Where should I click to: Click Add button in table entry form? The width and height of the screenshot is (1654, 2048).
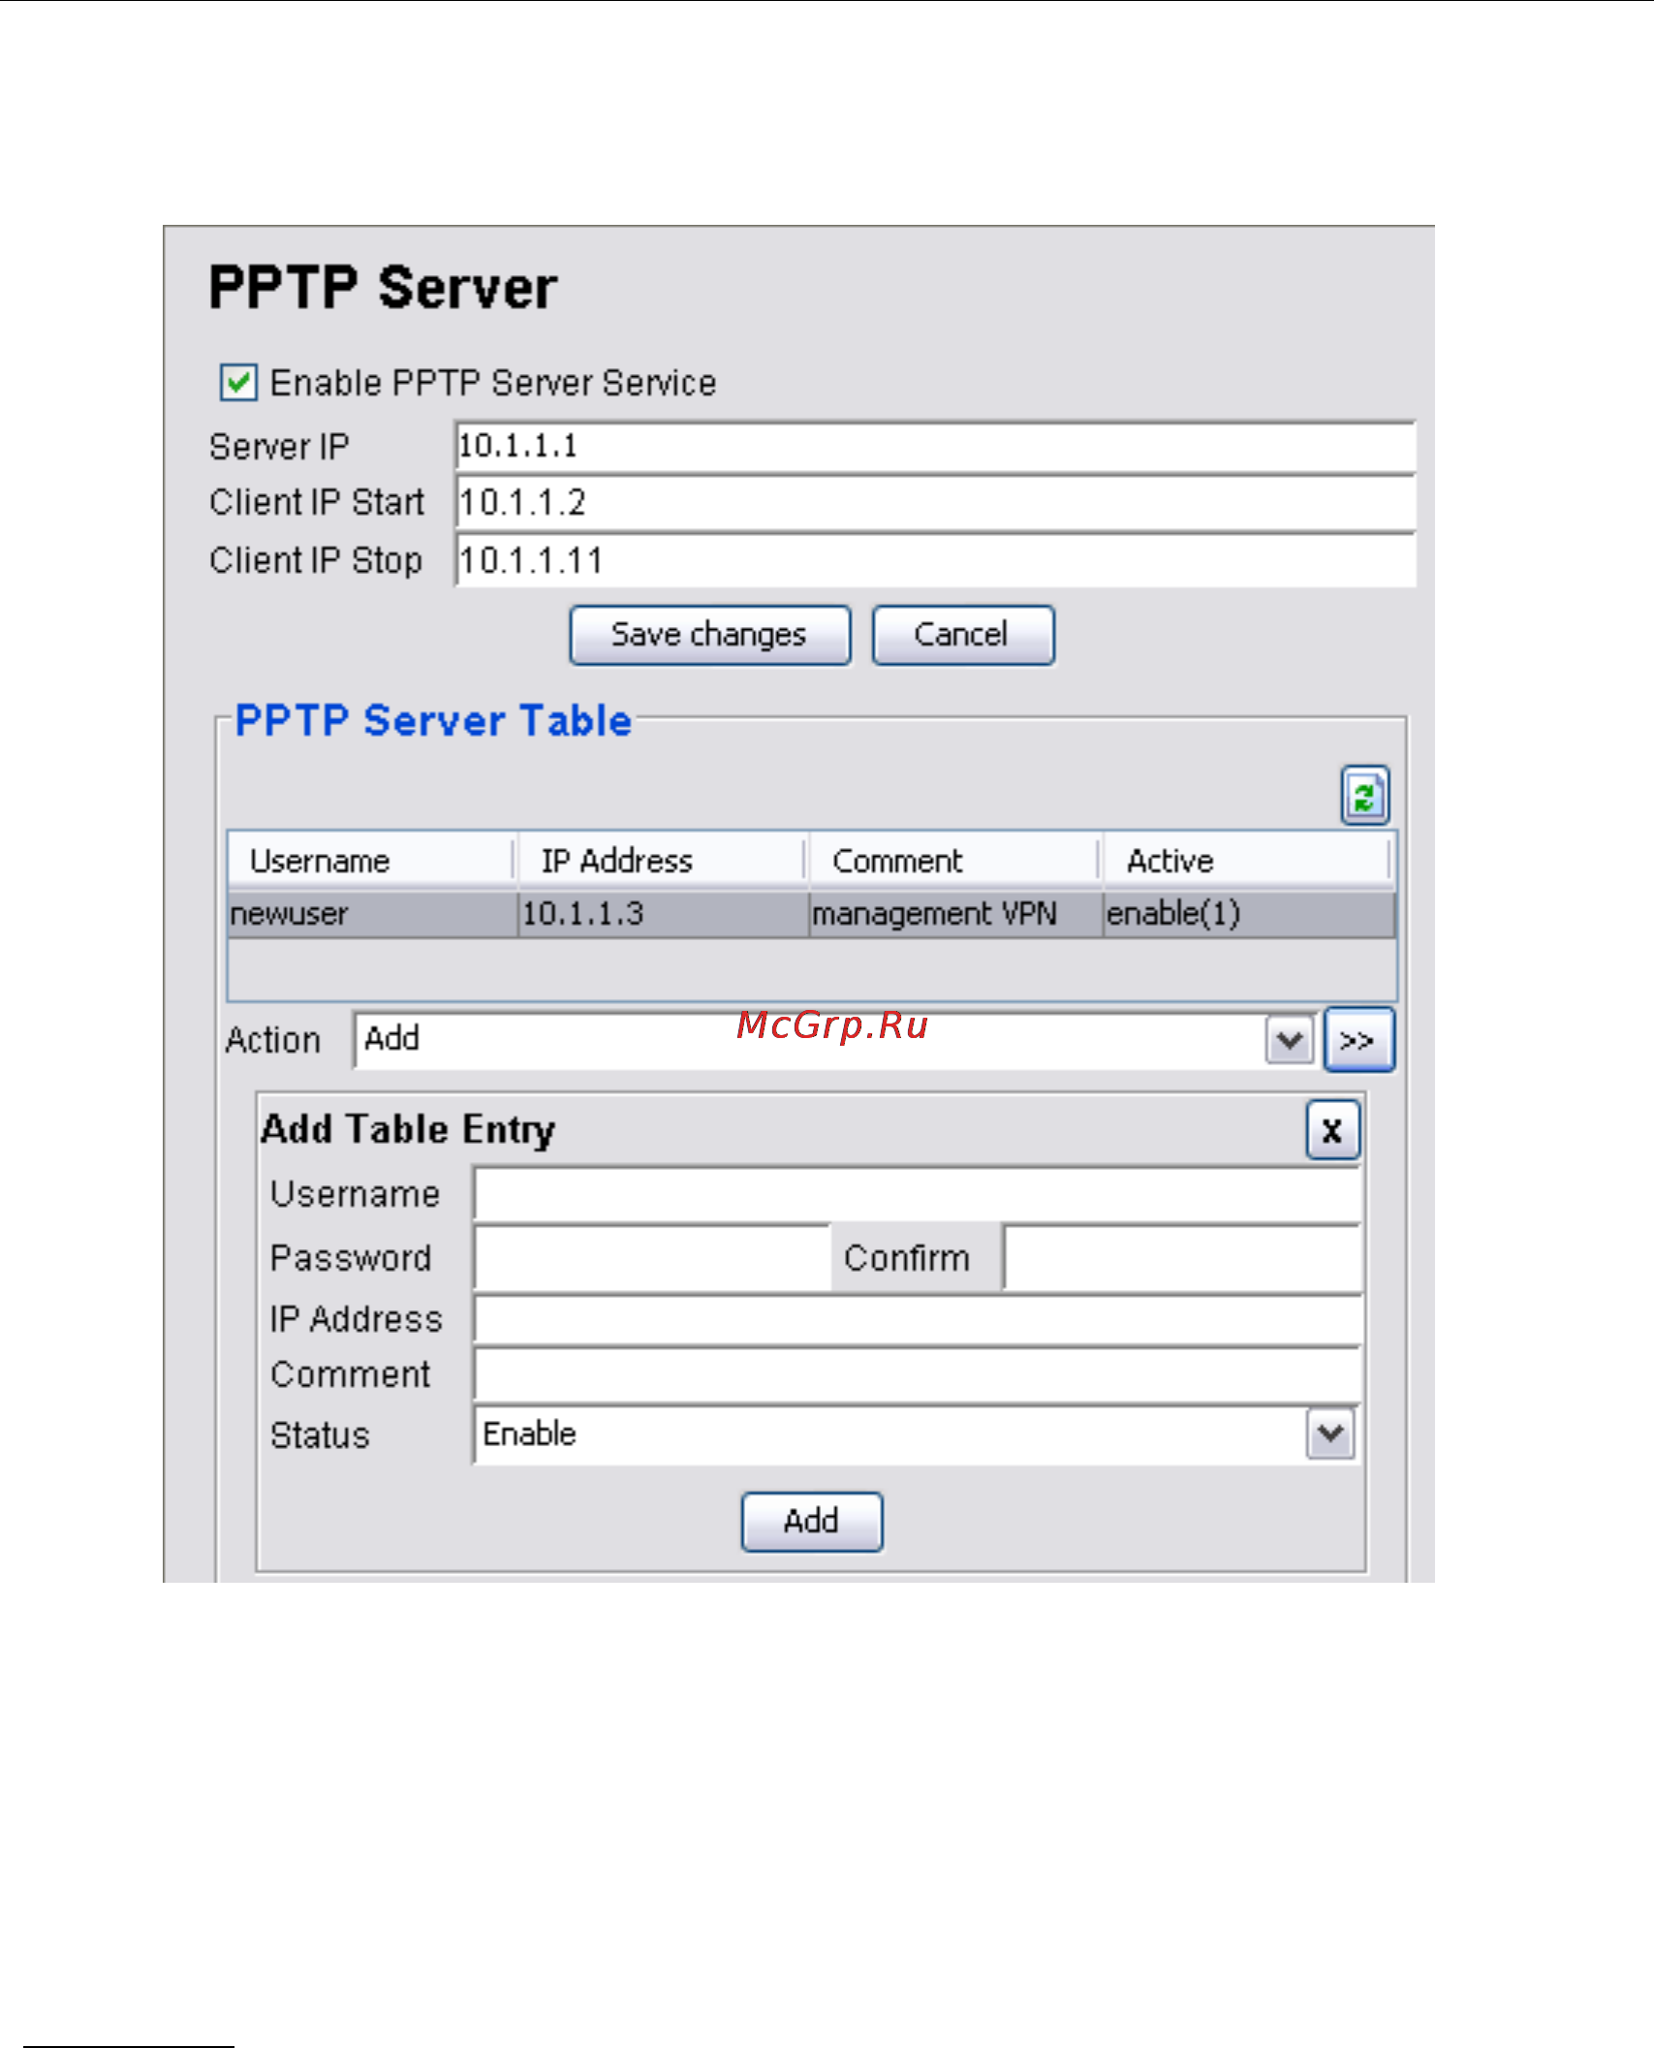click(812, 1522)
